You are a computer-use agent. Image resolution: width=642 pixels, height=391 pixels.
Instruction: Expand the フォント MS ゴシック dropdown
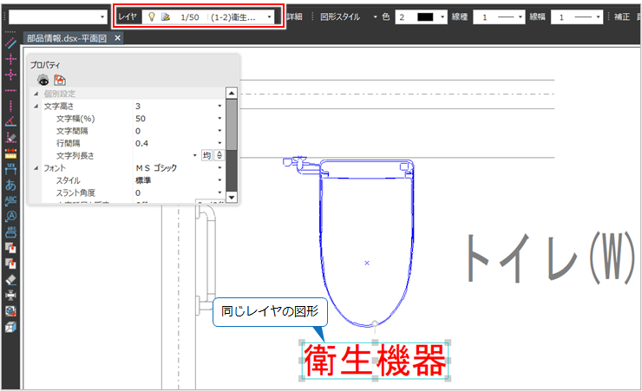219,167
